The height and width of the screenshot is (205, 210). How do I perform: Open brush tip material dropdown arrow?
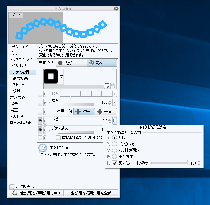61,77
